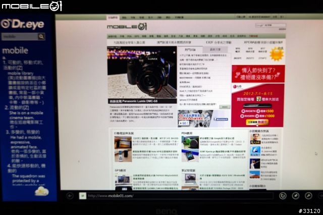Open the green speaker thumbnail under PDA應用
Viewport: 323px width, 215px height.
click(190, 142)
